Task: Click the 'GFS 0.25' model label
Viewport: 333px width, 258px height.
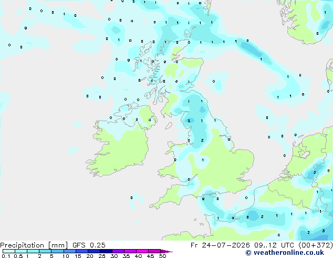Action: pyautogui.click(x=89, y=245)
